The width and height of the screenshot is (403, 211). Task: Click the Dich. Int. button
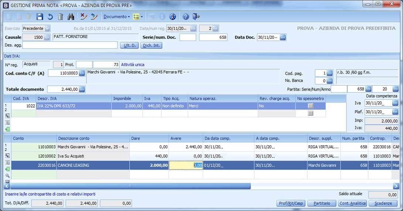(151, 45)
